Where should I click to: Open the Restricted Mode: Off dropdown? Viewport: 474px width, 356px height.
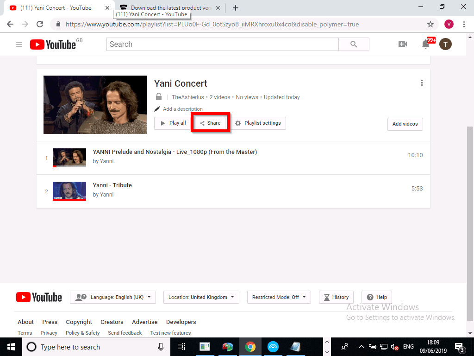(x=279, y=297)
